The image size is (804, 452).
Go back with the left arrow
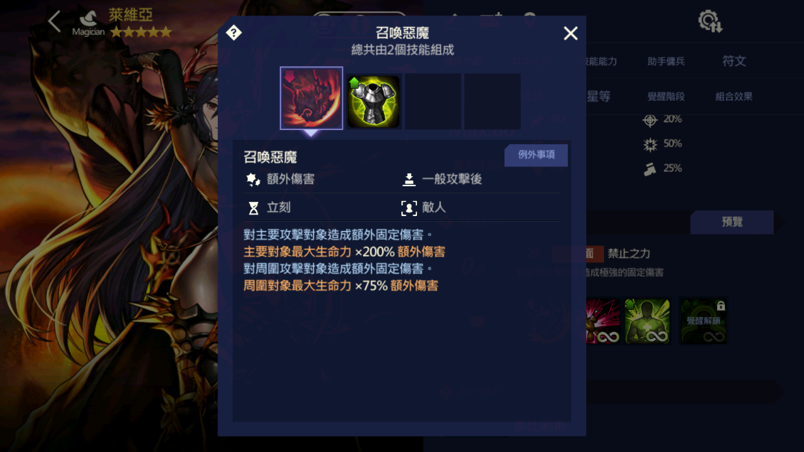(x=54, y=21)
